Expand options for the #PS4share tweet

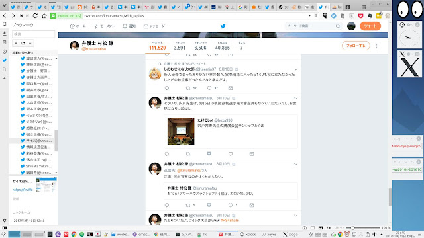pyautogui.click(x=296, y=216)
